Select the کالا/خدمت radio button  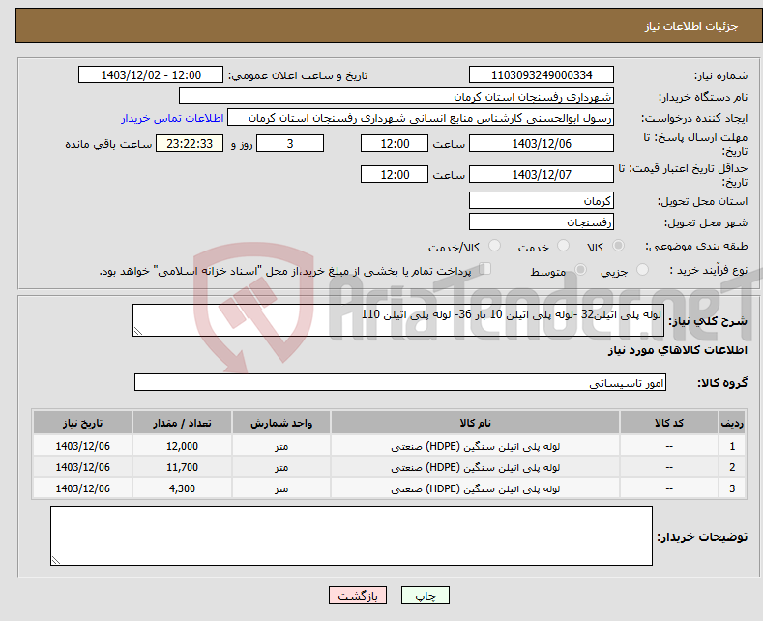[494, 246]
